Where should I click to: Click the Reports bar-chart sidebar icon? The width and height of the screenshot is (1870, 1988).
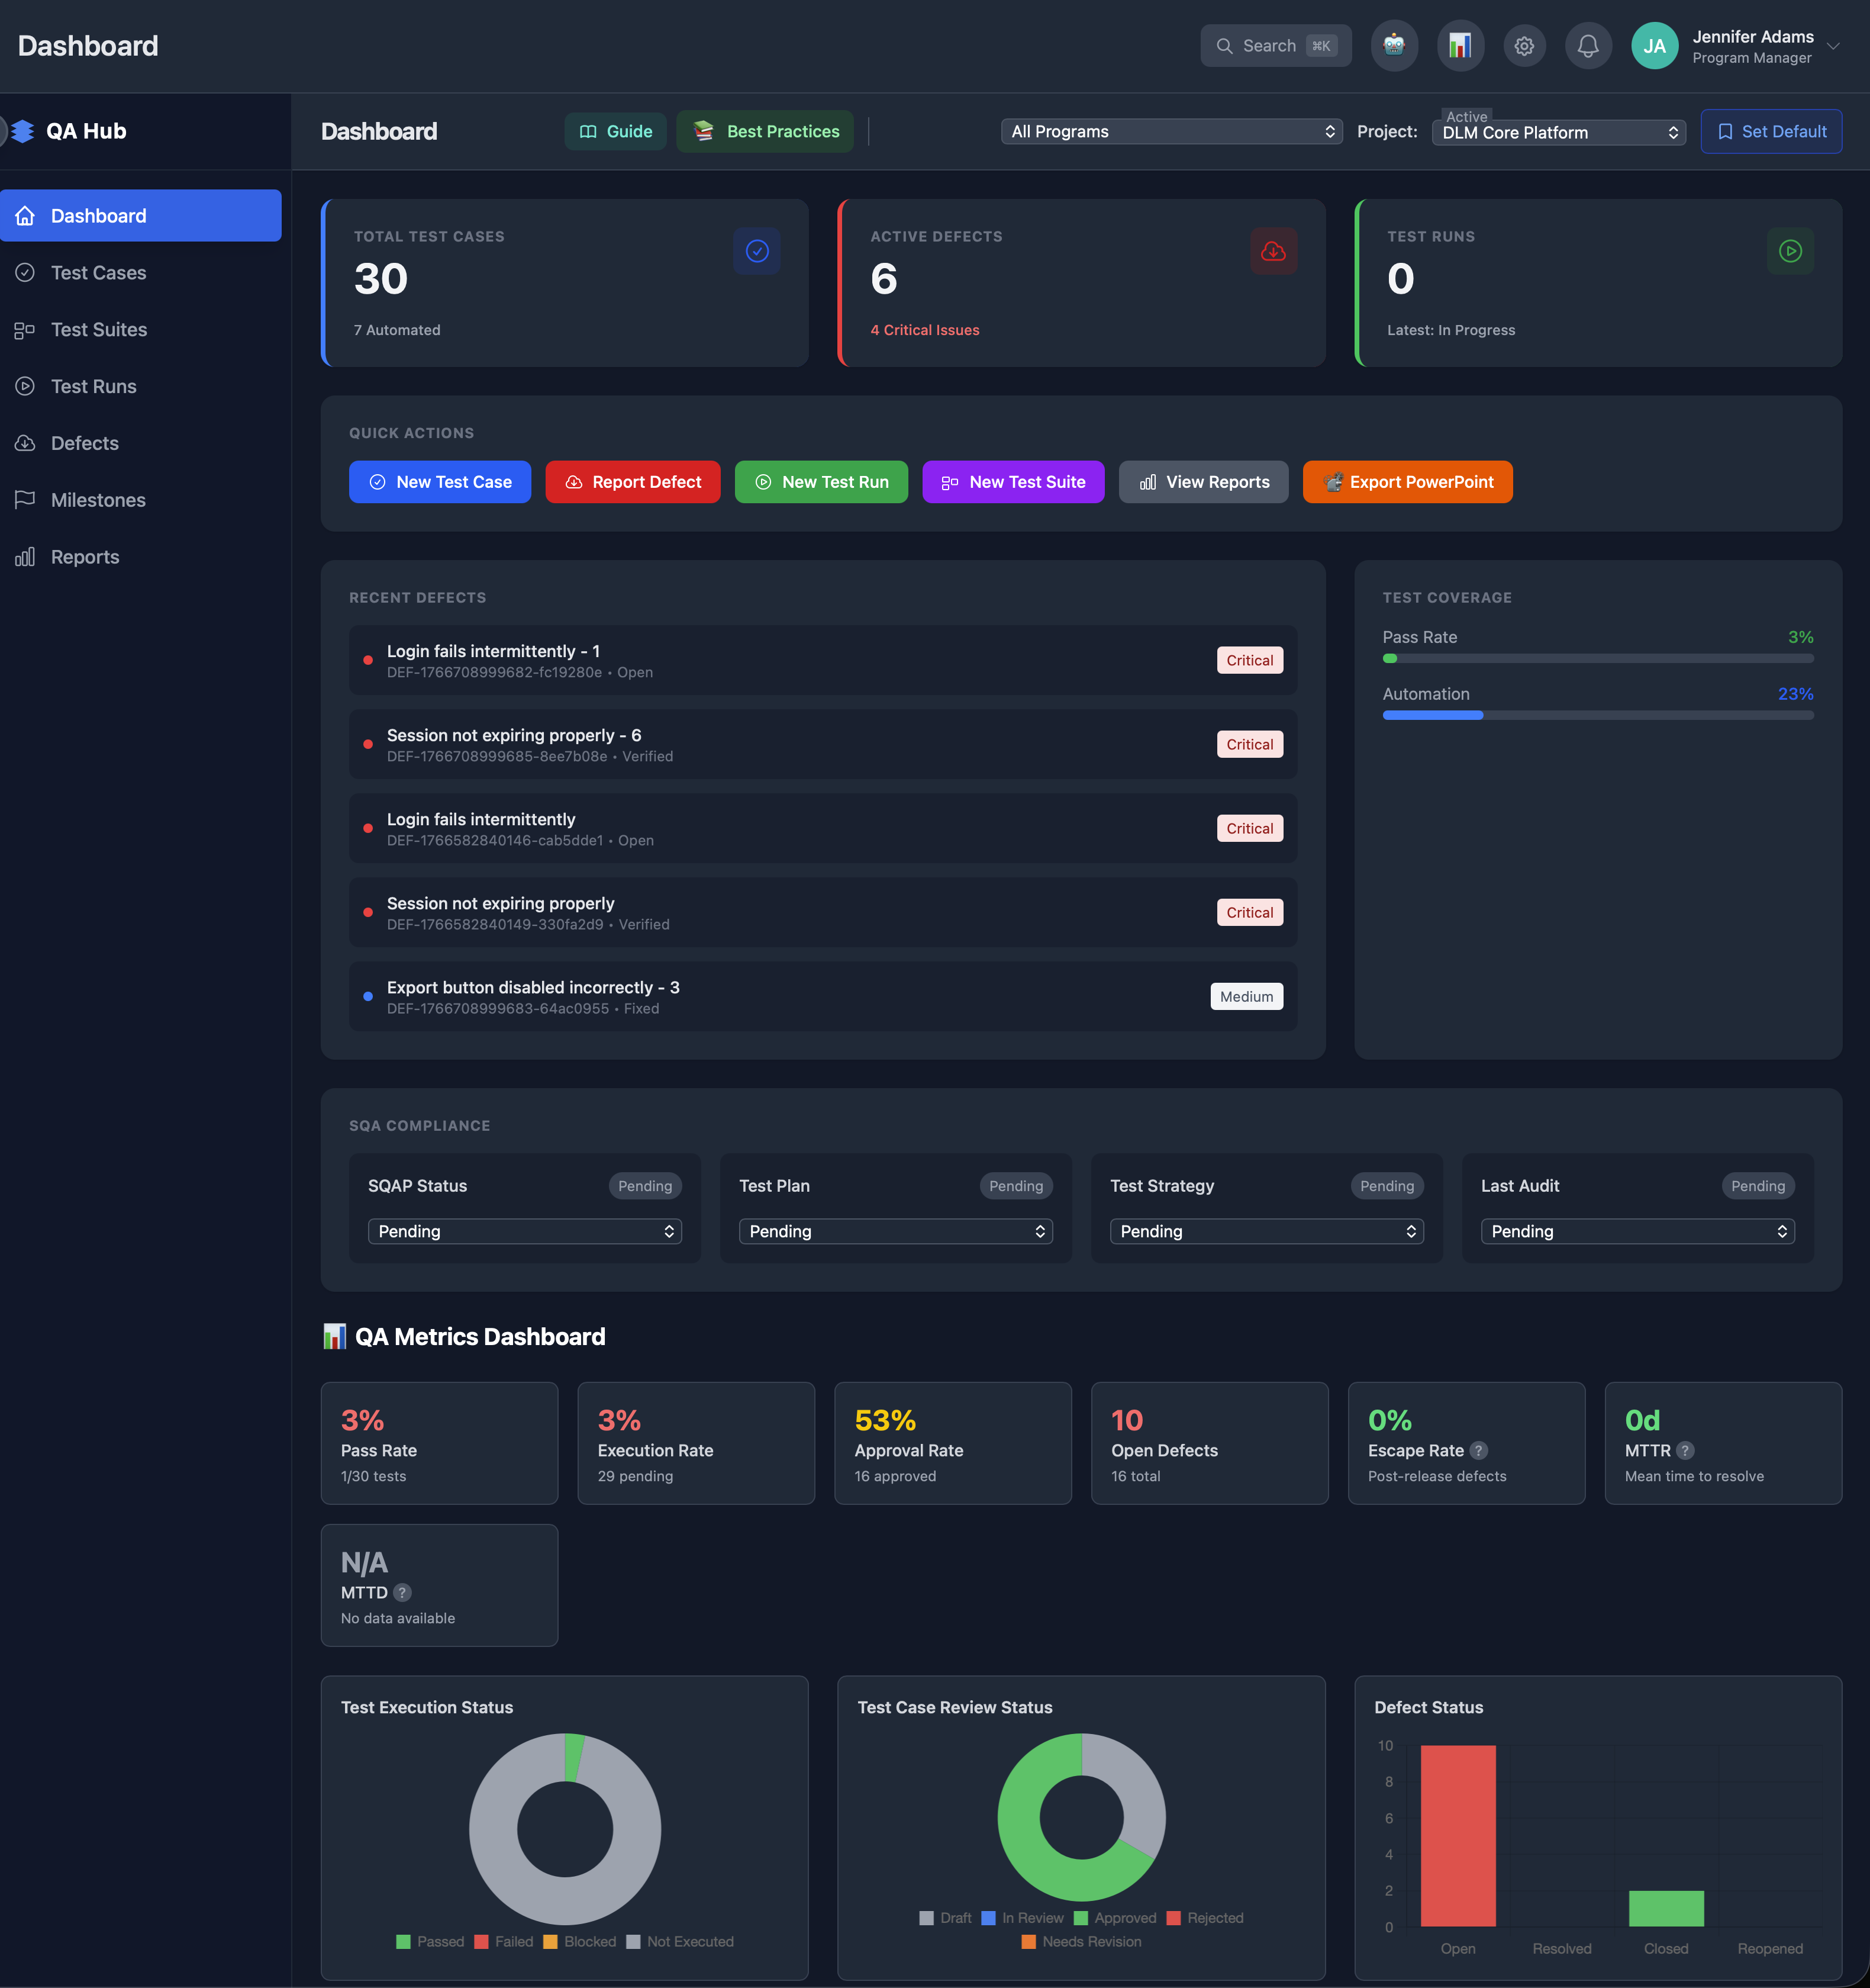(x=25, y=557)
